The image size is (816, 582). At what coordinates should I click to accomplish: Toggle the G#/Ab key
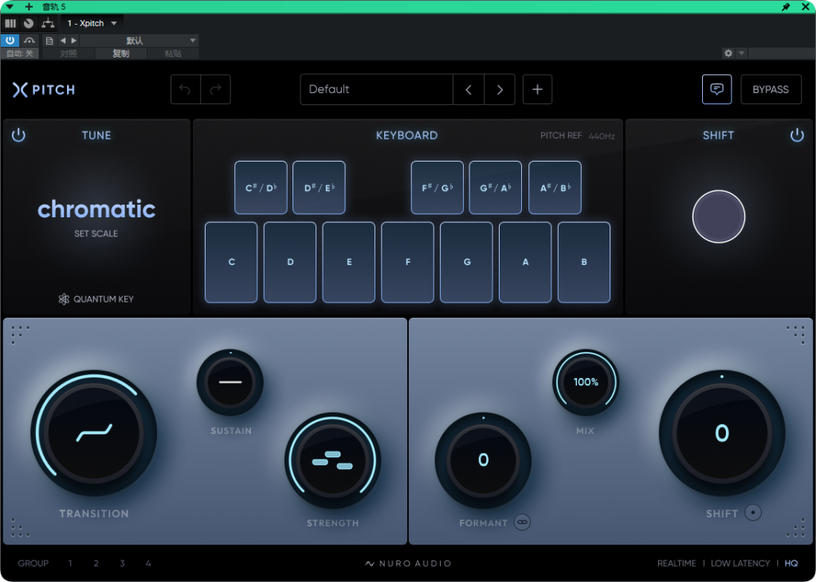(x=496, y=188)
